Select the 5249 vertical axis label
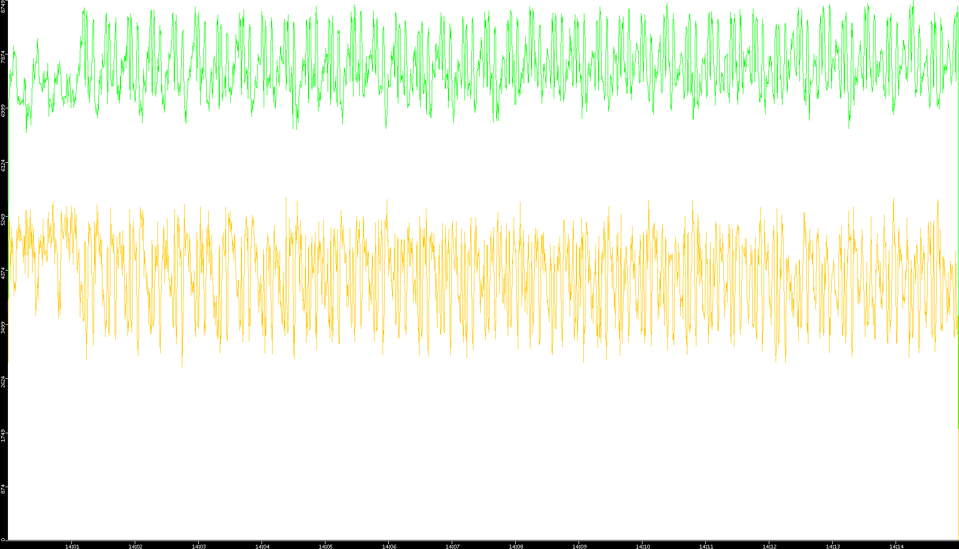The width and height of the screenshot is (959, 549). tap(4, 219)
